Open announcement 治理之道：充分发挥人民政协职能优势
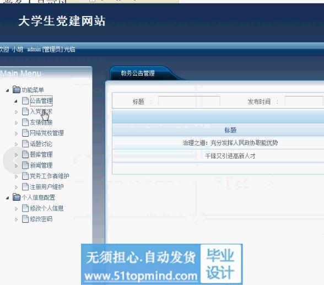Screen dimensions: 324x285 [x=230, y=143]
